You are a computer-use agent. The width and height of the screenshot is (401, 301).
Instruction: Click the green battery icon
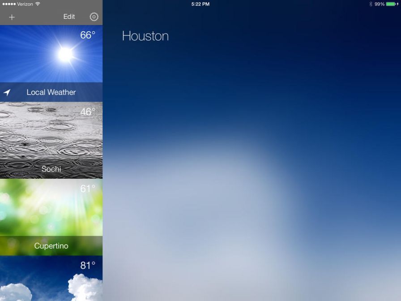point(390,4)
